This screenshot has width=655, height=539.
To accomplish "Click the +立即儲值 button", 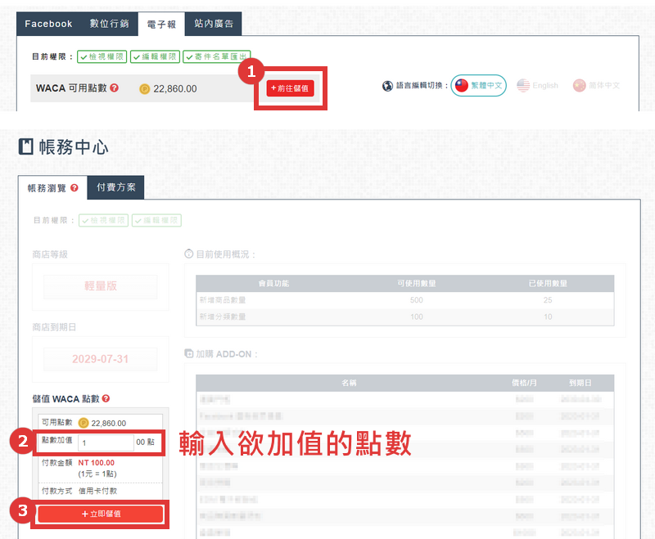I will [100, 514].
